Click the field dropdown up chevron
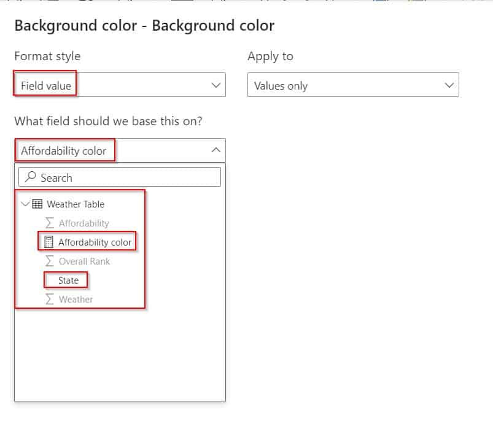Screen dimensions: 493x434 click(x=216, y=150)
